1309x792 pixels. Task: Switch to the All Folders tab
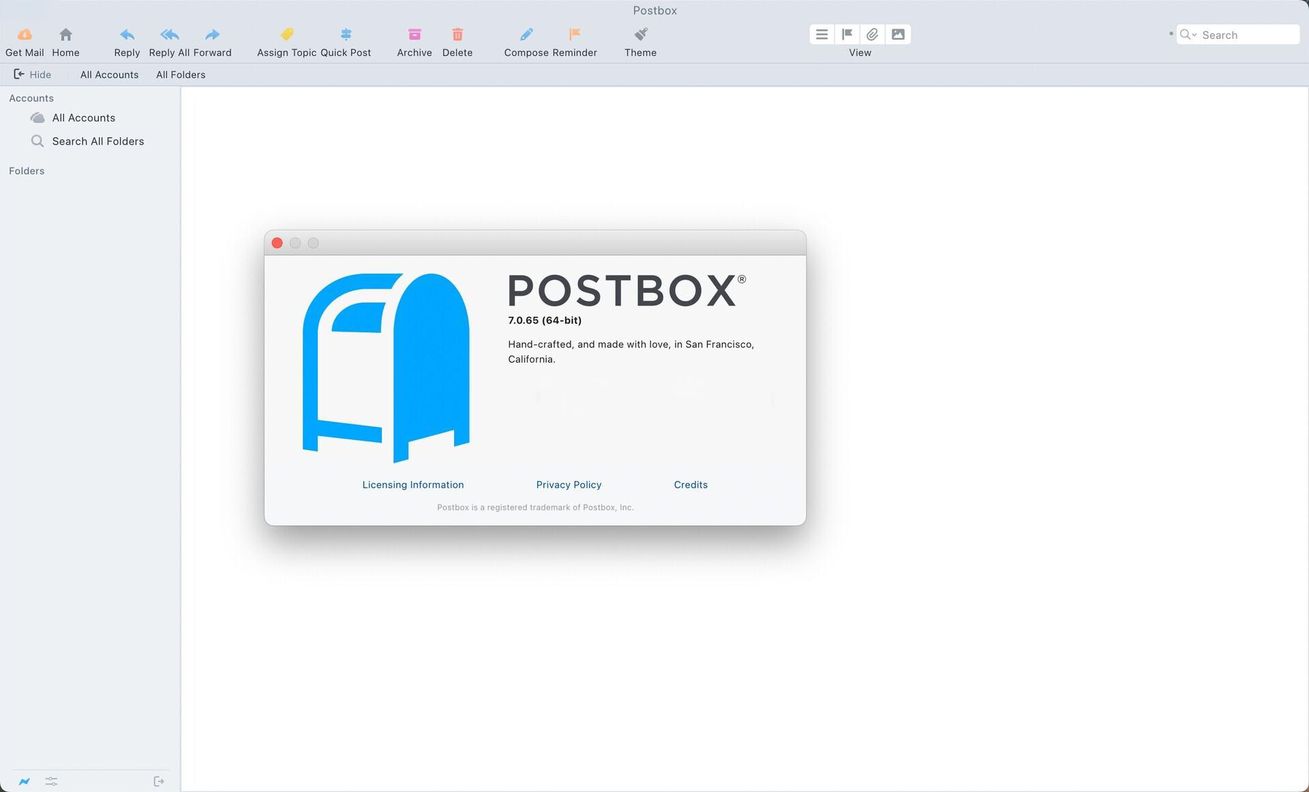click(x=180, y=74)
